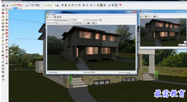Select the Protractor tool
The image size is (187, 102).
point(3,41)
